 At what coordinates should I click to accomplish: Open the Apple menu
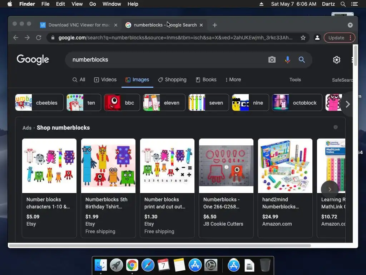[x=10, y=4]
